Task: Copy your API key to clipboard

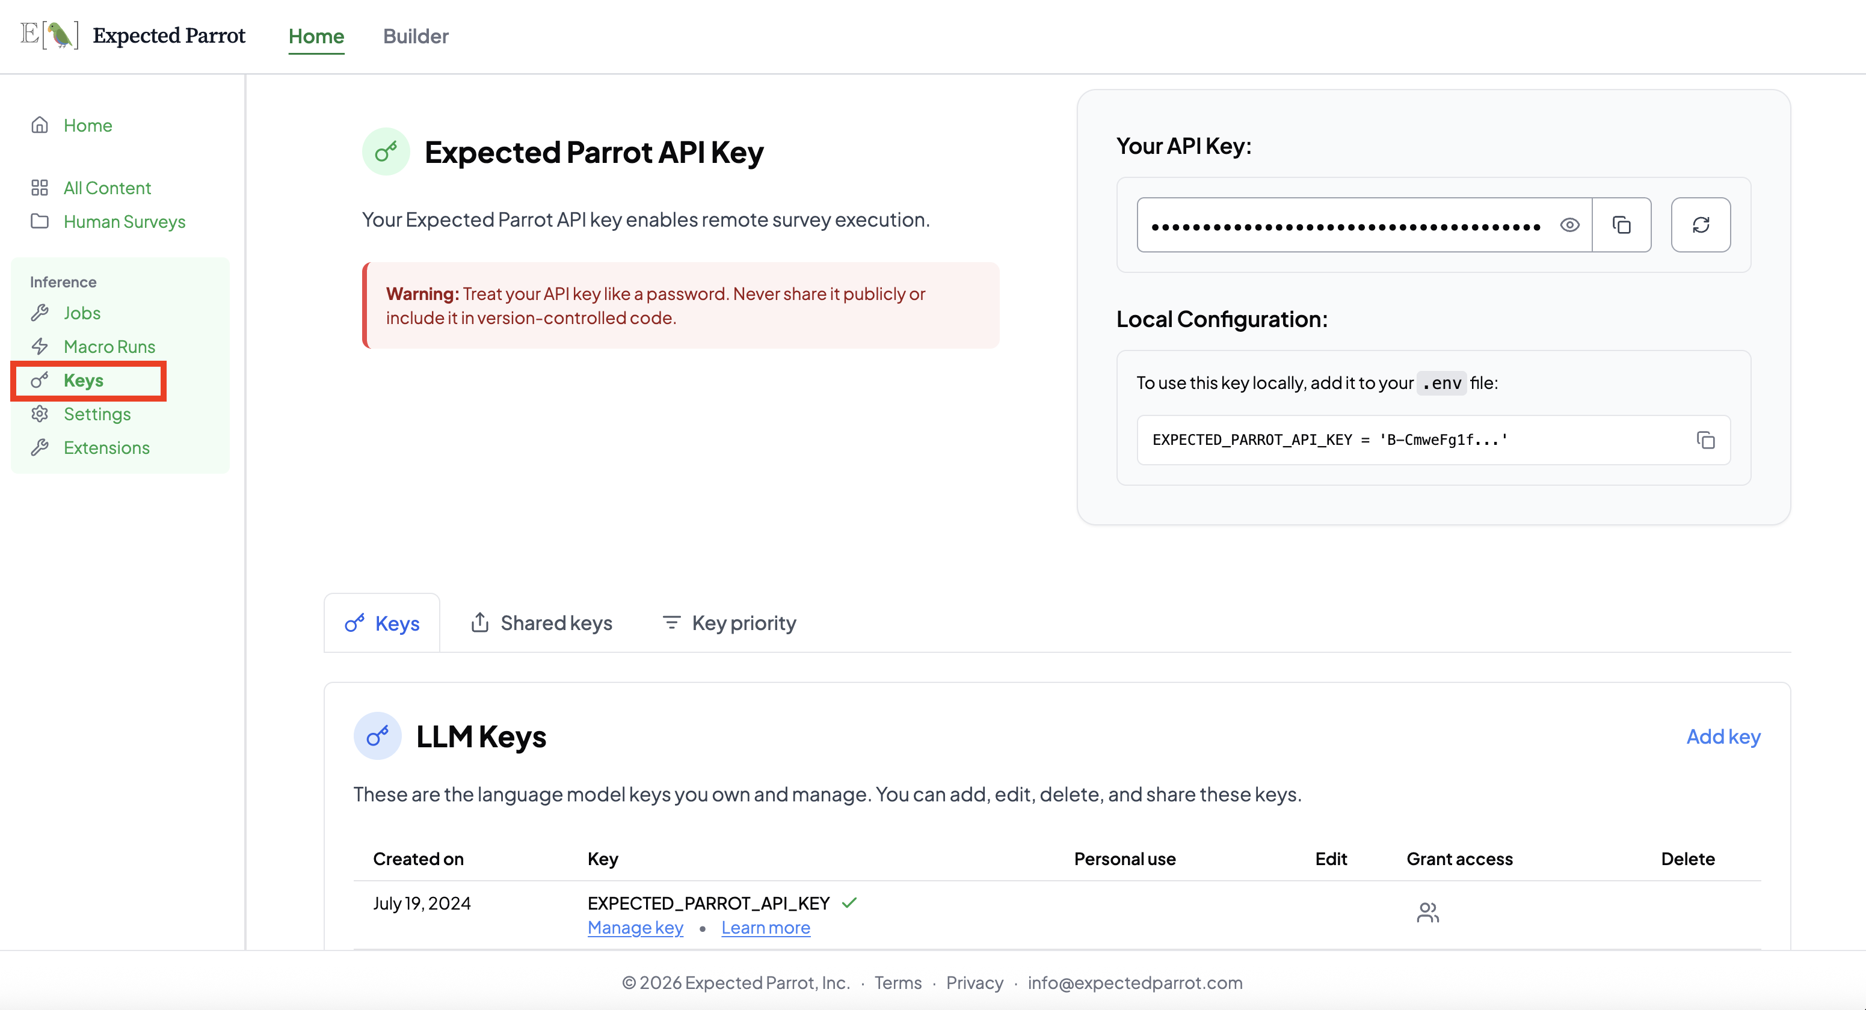Action: pos(1622,224)
